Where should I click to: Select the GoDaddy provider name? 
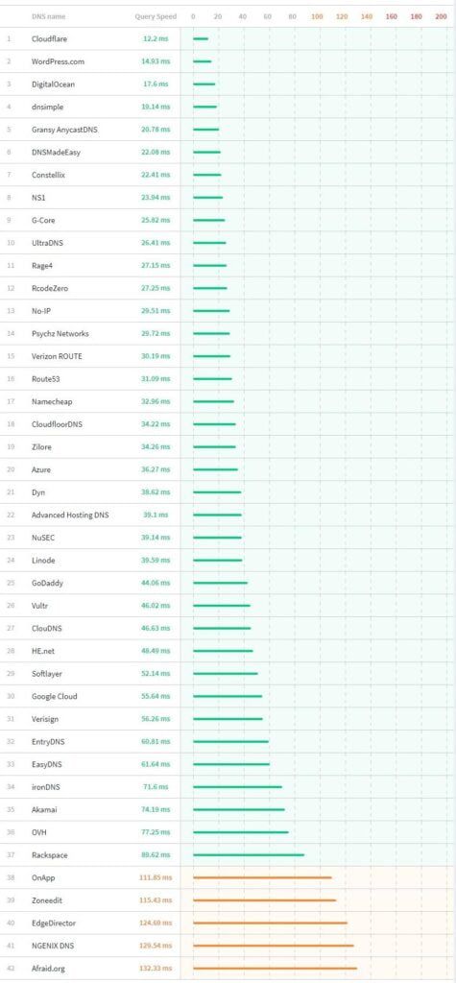(x=47, y=583)
